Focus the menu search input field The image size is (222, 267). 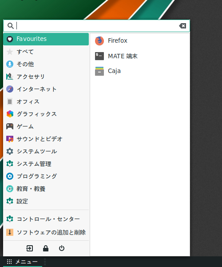point(97,26)
